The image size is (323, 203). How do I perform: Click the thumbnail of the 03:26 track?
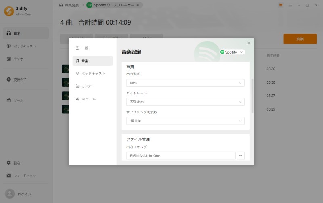click(65, 69)
